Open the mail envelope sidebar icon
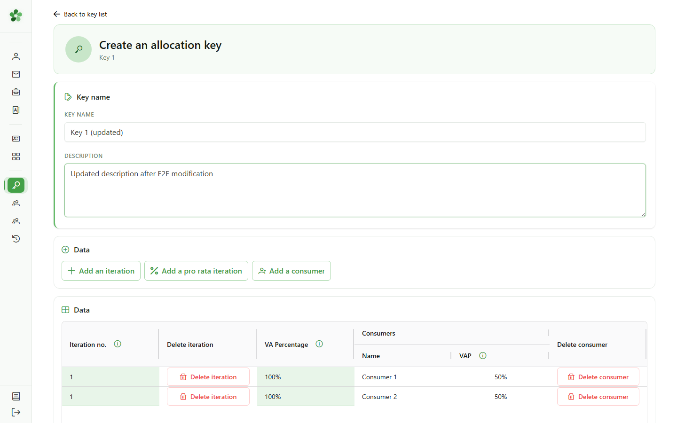The image size is (677, 423). click(x=16, y=74)
